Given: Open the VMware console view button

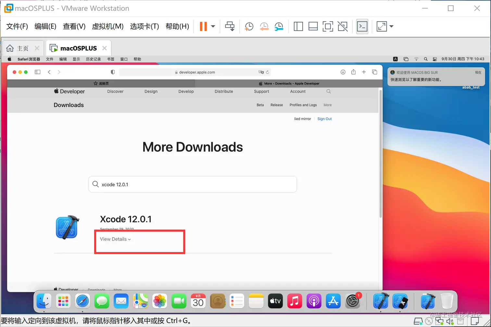Looking at the screenshot, I should [362, 26].
